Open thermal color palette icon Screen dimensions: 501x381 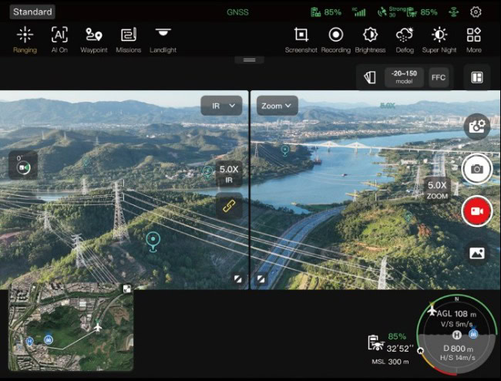(x=370, y=77)
